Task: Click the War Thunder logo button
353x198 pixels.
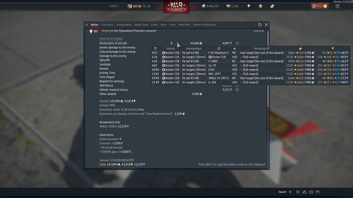Action: coord(176,6)
